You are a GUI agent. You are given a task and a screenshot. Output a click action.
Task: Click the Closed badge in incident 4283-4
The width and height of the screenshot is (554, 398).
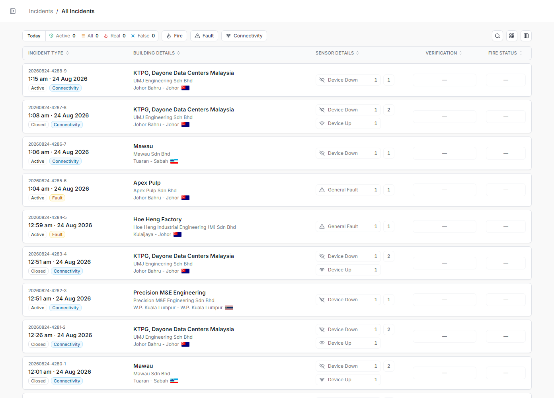tap(38, 271)
